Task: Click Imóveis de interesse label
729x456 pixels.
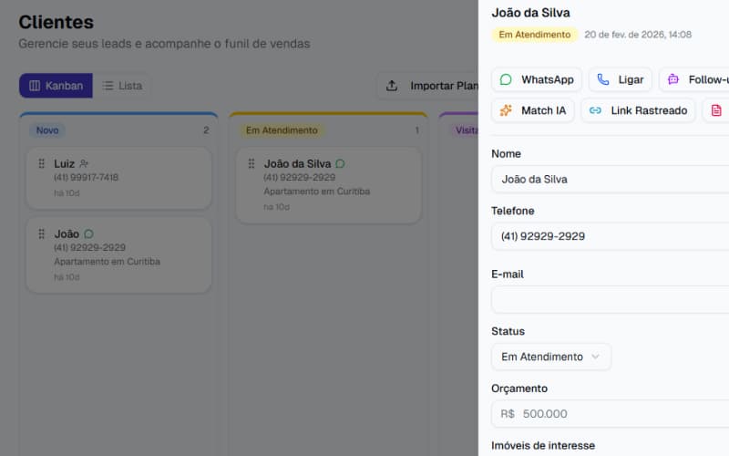Action: 543,445
